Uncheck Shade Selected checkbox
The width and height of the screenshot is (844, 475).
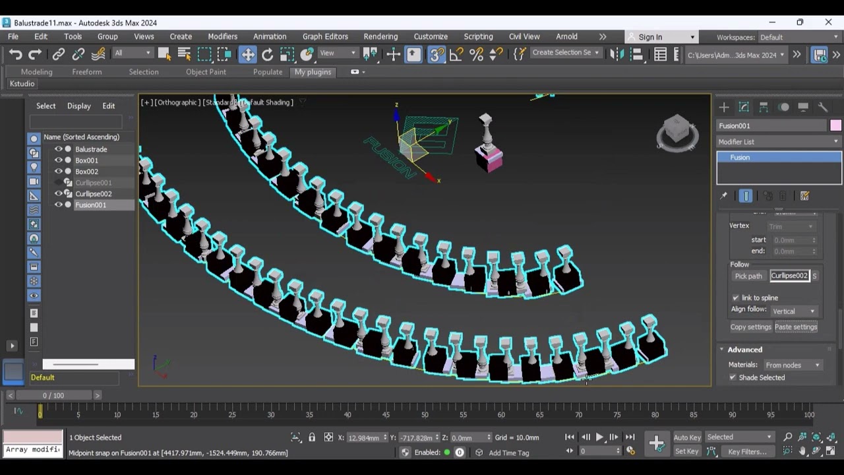[x=733, y=377]
